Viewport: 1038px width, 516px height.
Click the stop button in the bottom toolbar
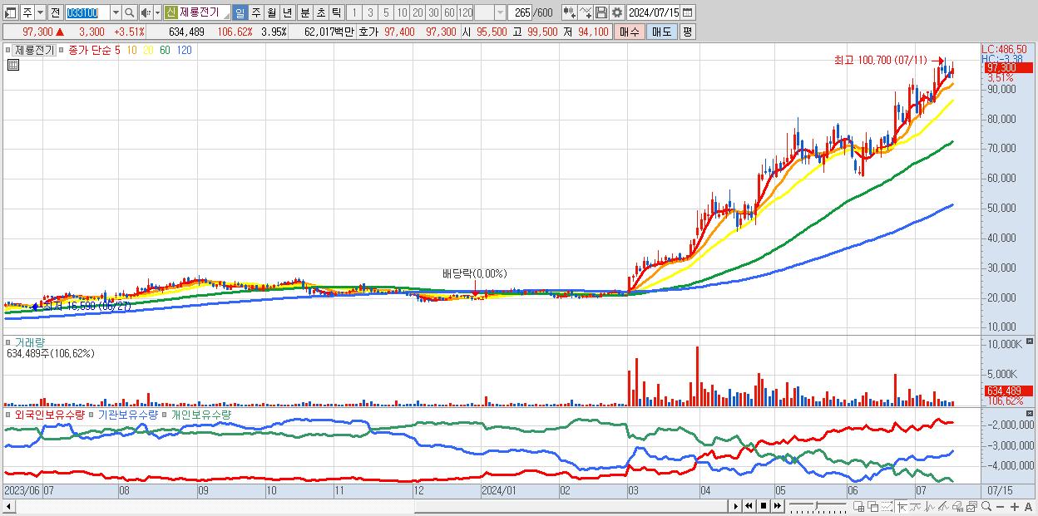(x=763, y=506)
